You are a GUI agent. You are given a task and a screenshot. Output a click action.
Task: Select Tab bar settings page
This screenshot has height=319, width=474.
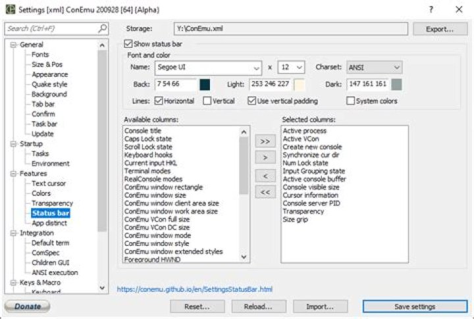43,104
